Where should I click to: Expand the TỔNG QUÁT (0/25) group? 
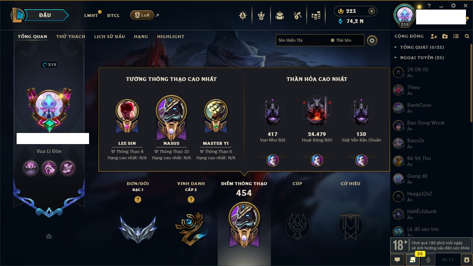419,47
